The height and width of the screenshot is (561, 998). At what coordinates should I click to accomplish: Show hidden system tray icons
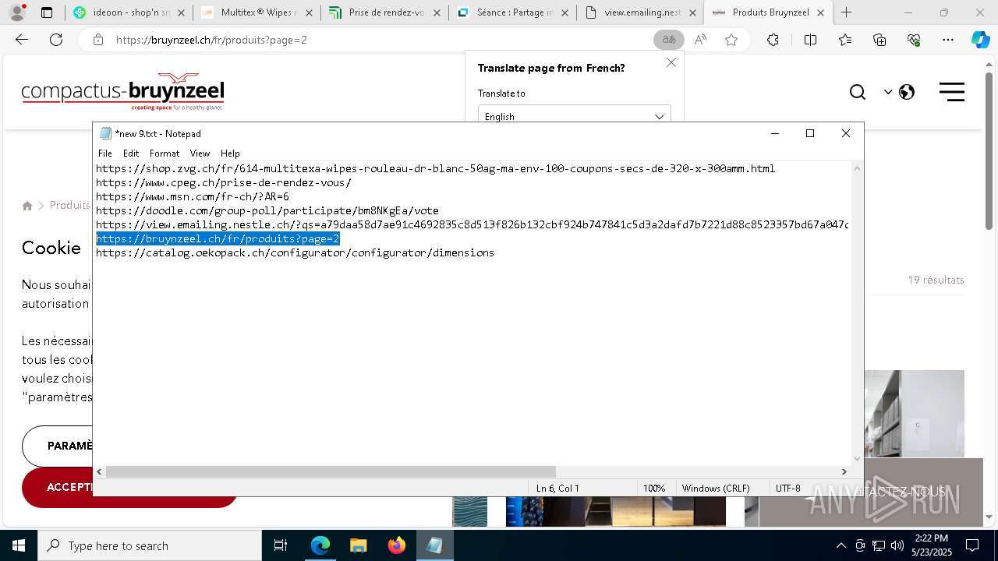click(x=841, y=545)
